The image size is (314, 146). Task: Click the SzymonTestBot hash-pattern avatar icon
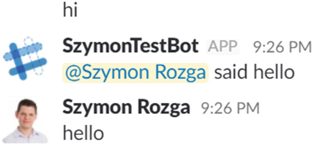[24, 57]
